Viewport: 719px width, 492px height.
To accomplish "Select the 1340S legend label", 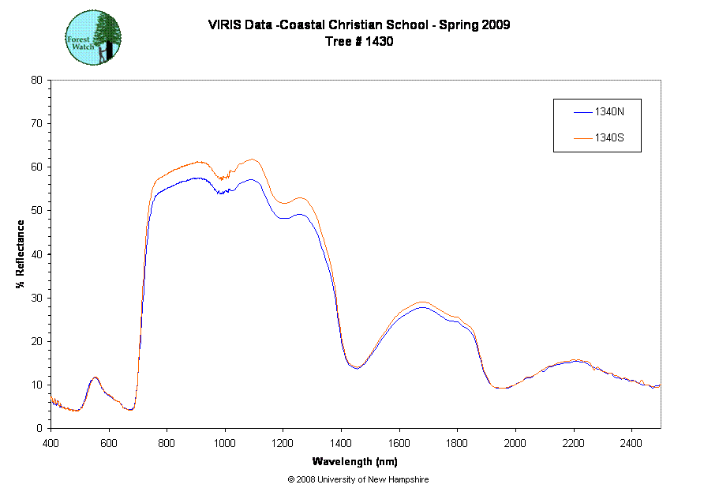I will coord(609,138).
